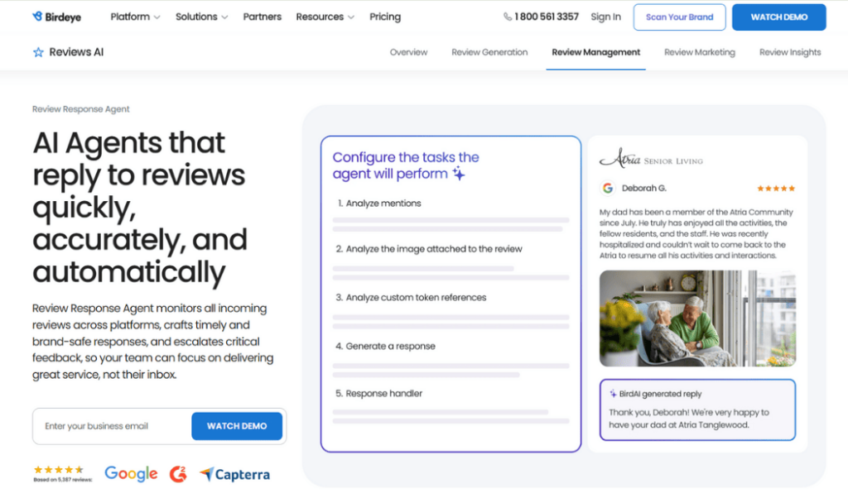Click the Google logo badge
This screenshot has width=848, height=503.
click(x=131, y=474)
